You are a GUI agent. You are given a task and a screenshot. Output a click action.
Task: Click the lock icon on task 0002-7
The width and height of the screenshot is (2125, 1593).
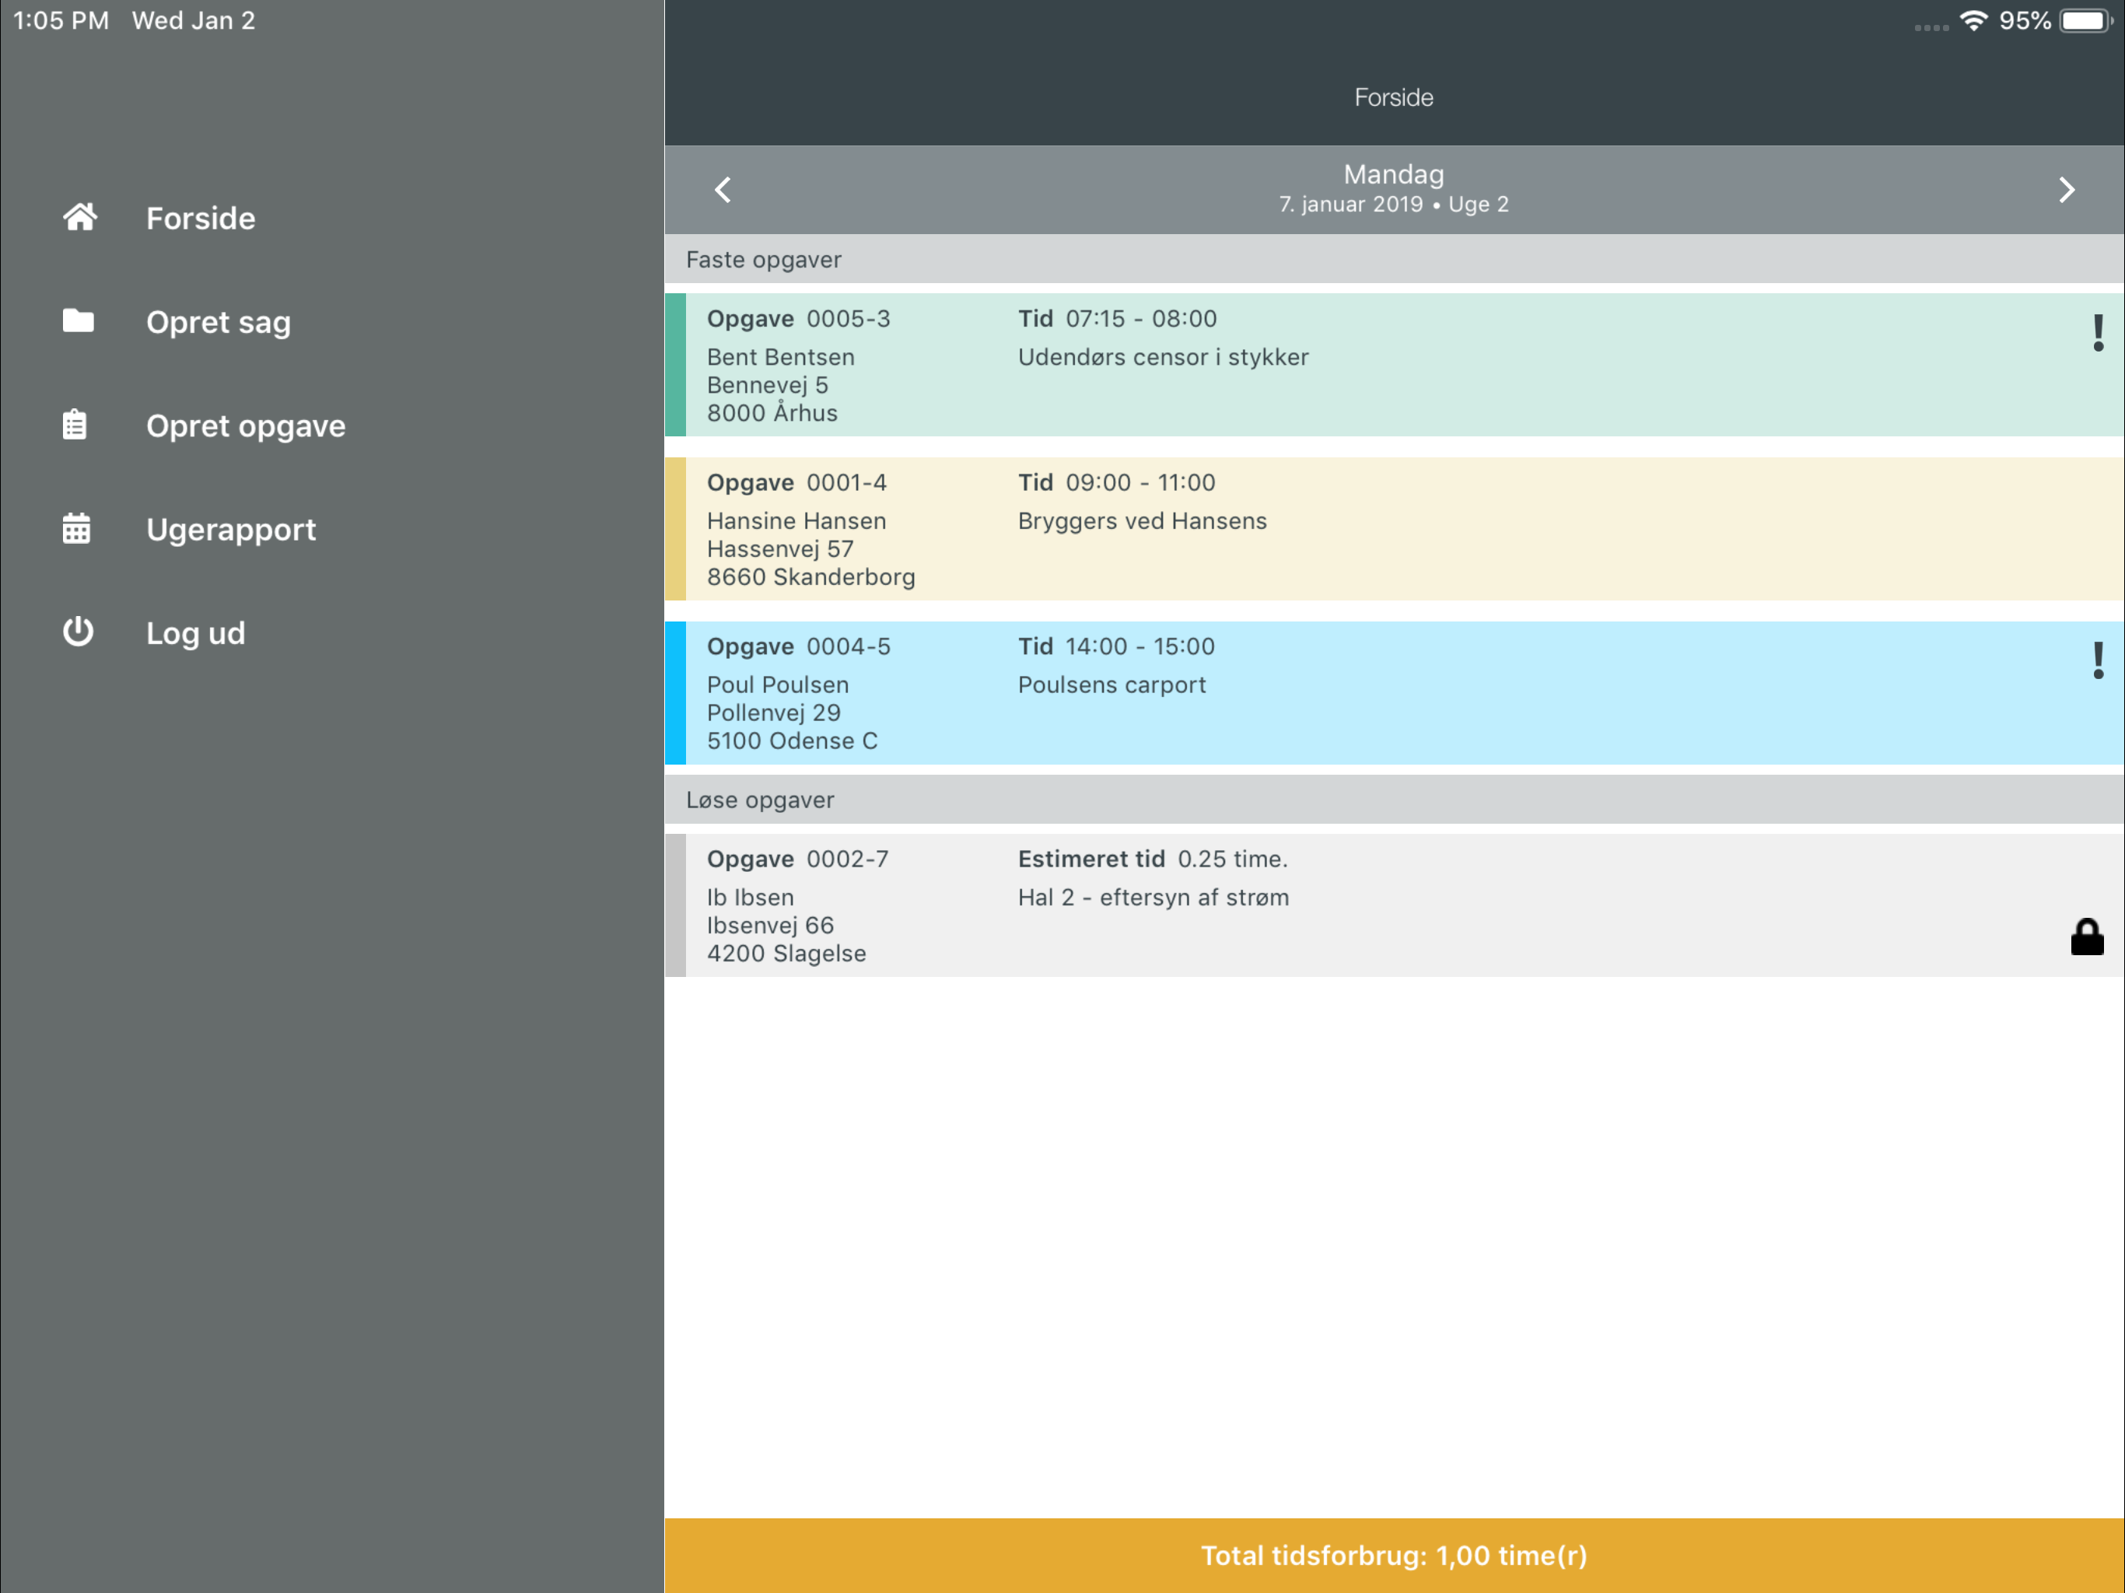click(x=2087, y=937)
